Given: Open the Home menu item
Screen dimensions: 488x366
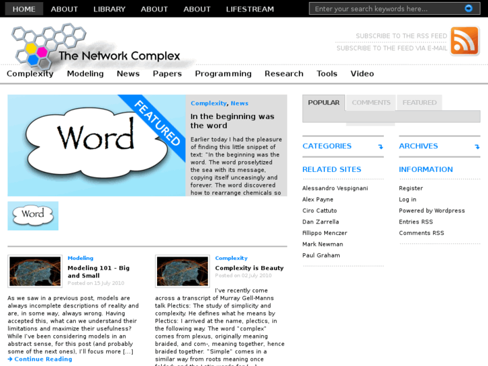Looking at the screenshot, I should [24, 9].
